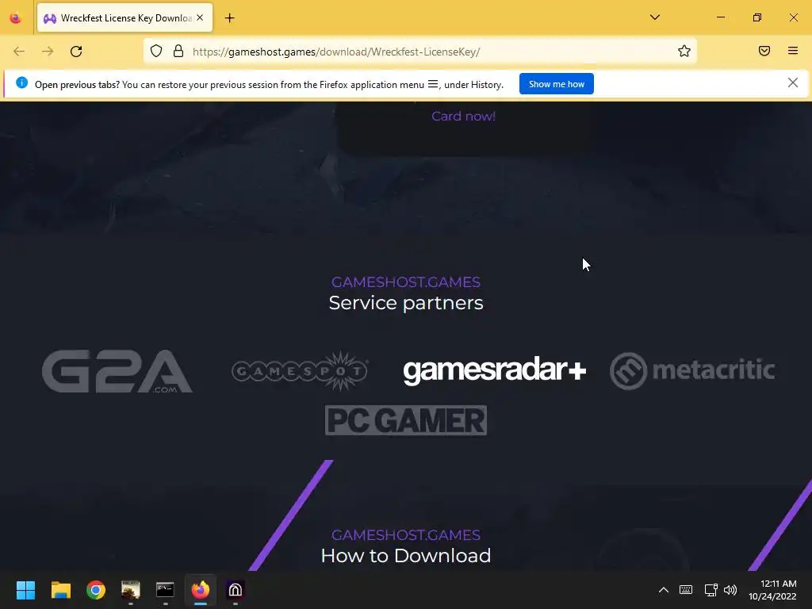The width and height of the screenshot is (812, 609).
Task: Open Google Chrome from taskbar
Action: [x=96, y=590]
